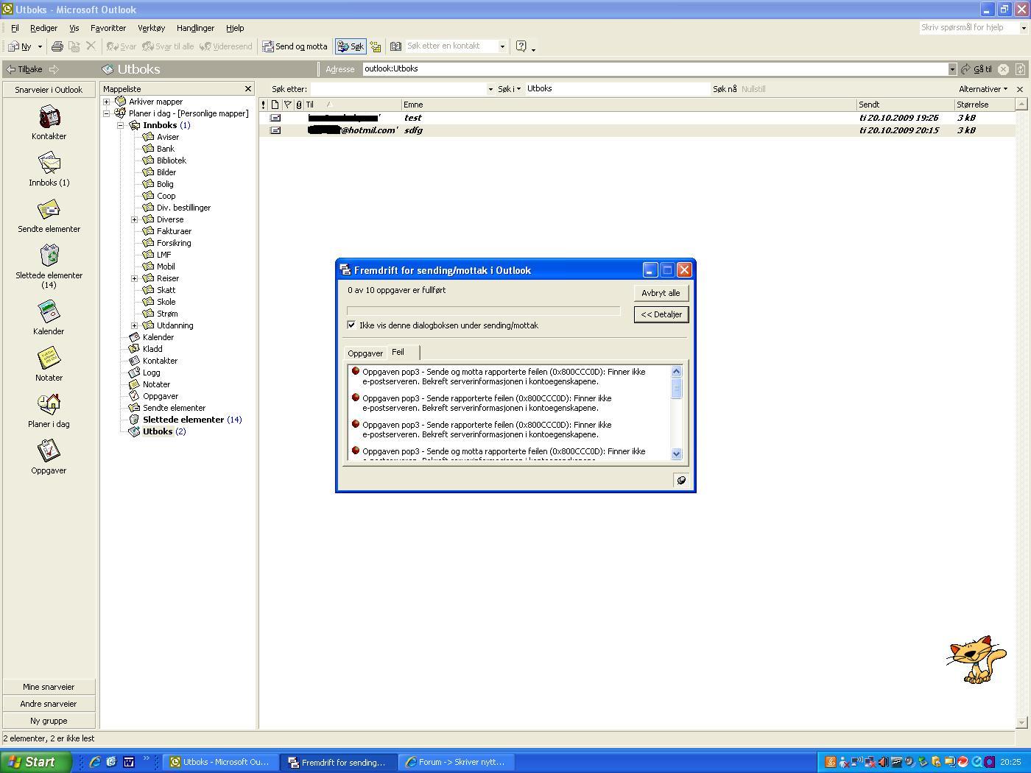
Task: Open Mine snarveier group
Action: point(49,687)
